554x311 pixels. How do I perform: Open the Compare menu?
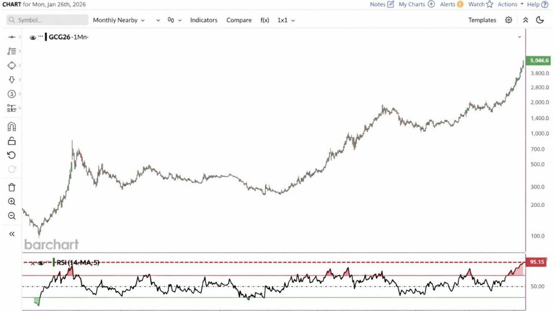pyautogui.click(x=238, y=20)
